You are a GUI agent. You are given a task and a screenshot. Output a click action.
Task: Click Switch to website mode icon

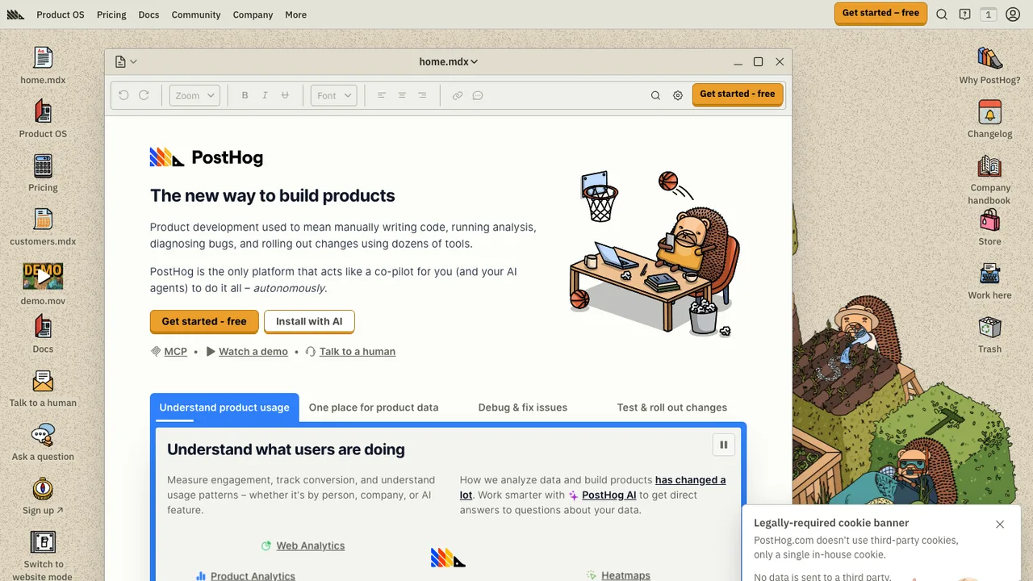pos(43,541)
